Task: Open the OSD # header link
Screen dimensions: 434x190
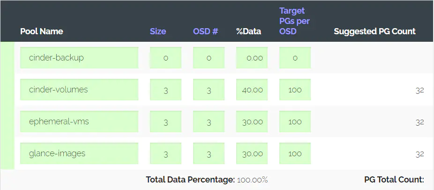Action: [x=205, y=31]
